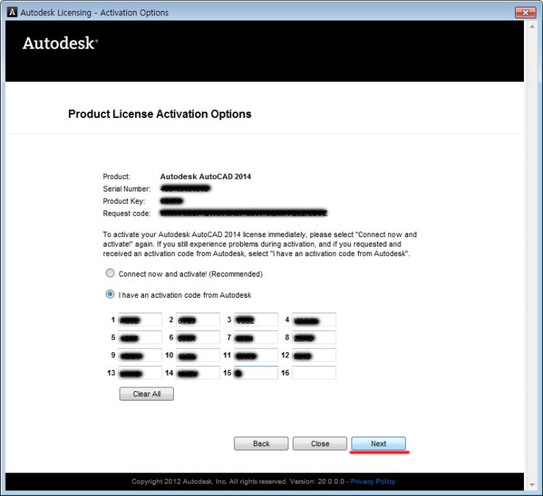The height and width of the screenshot is (496, 543).
Task: Proceed with the Next button
Action: coord(379,444)
